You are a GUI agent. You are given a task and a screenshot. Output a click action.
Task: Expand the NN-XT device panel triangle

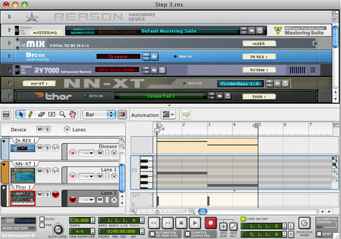point(10,83)
